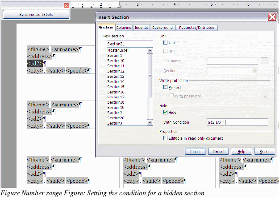Click the Synchronize Labels button
The width and height of the screenshot is (279, 198).
tap(37, 14)
